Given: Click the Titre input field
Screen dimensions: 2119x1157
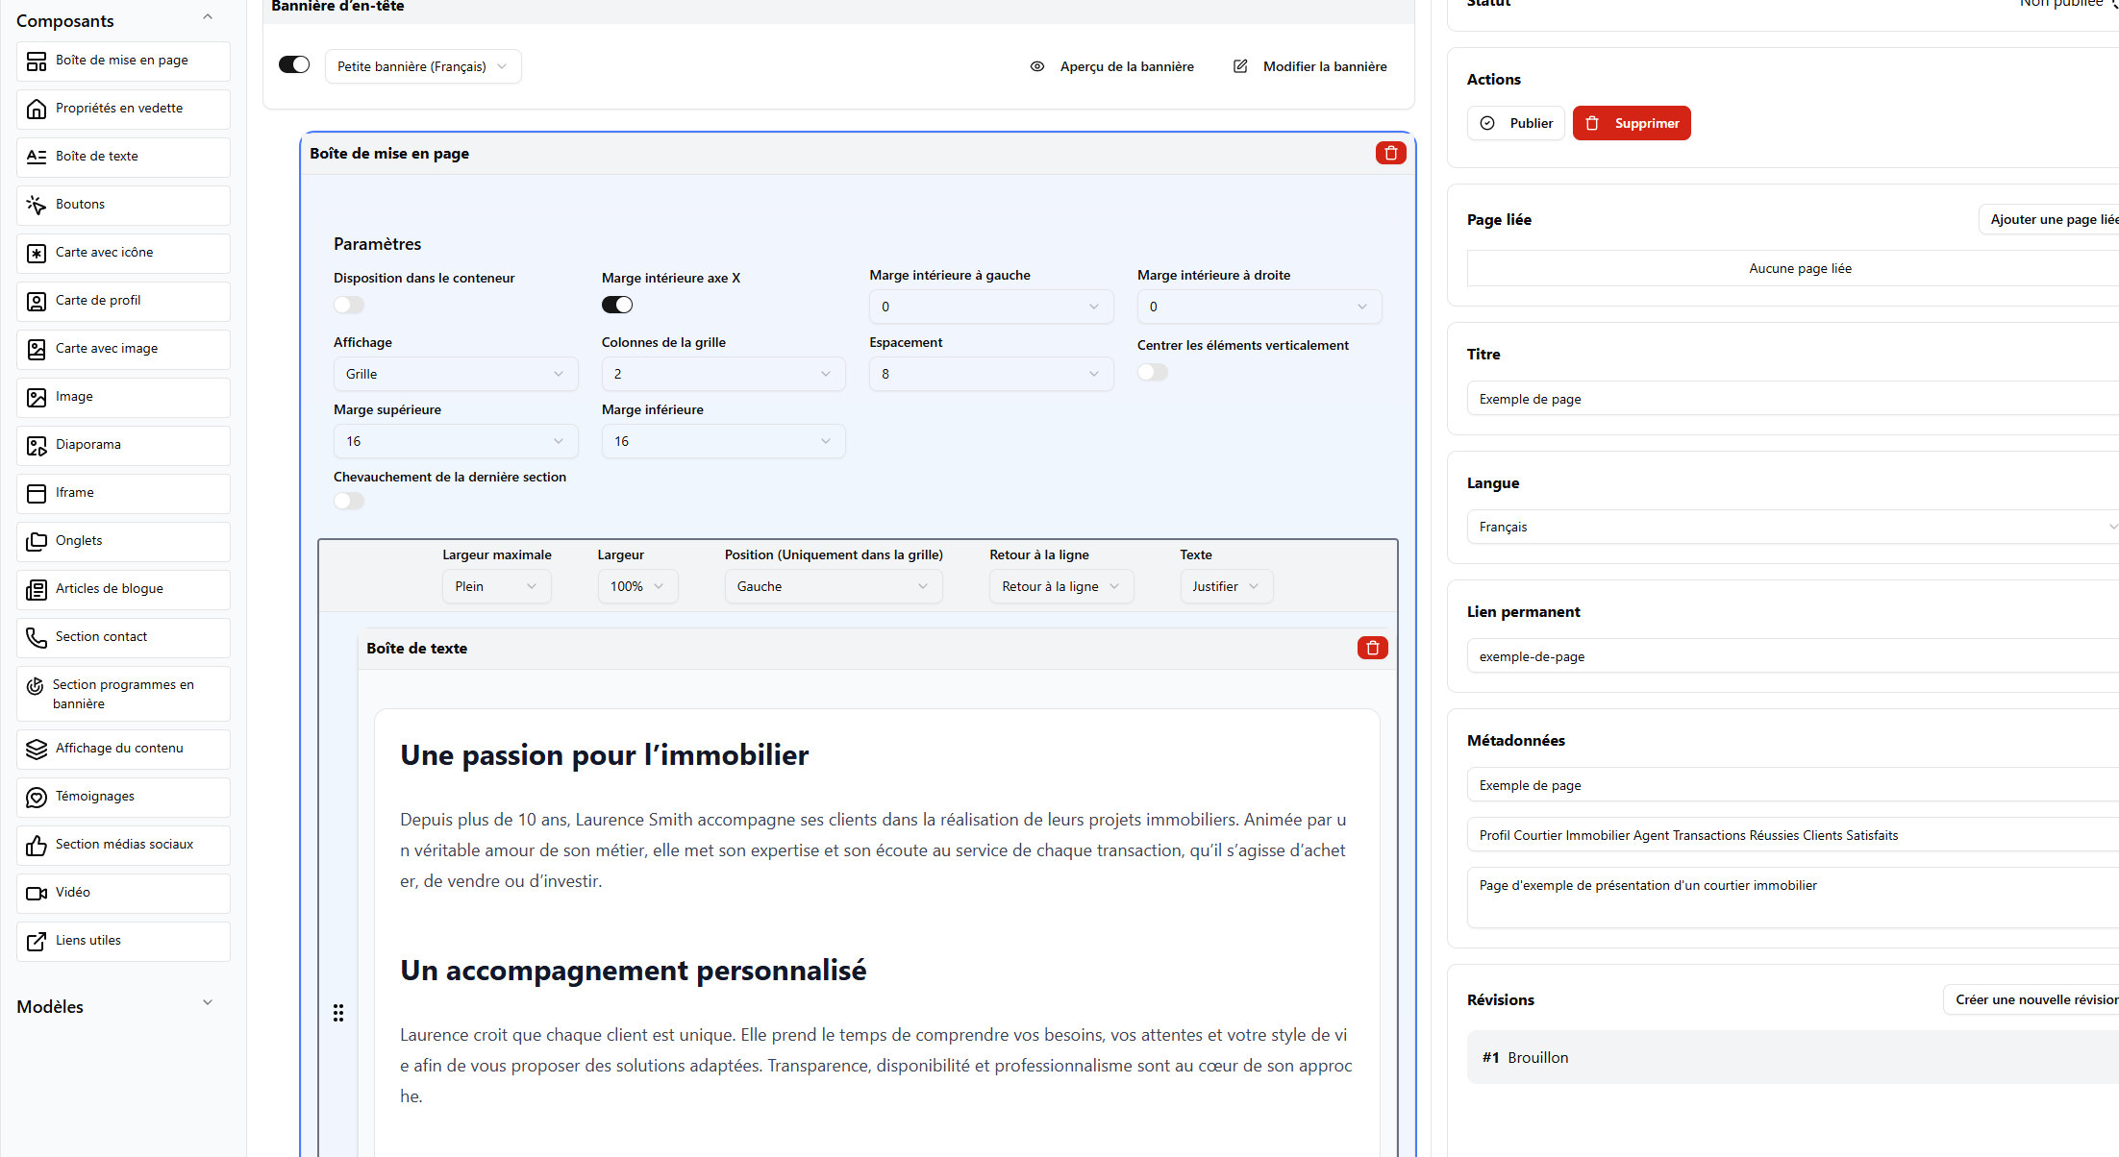Looking at the screenshot, I should coord(1793,399).
